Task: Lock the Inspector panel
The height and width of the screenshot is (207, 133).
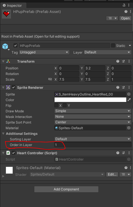Action: (124, 5)
